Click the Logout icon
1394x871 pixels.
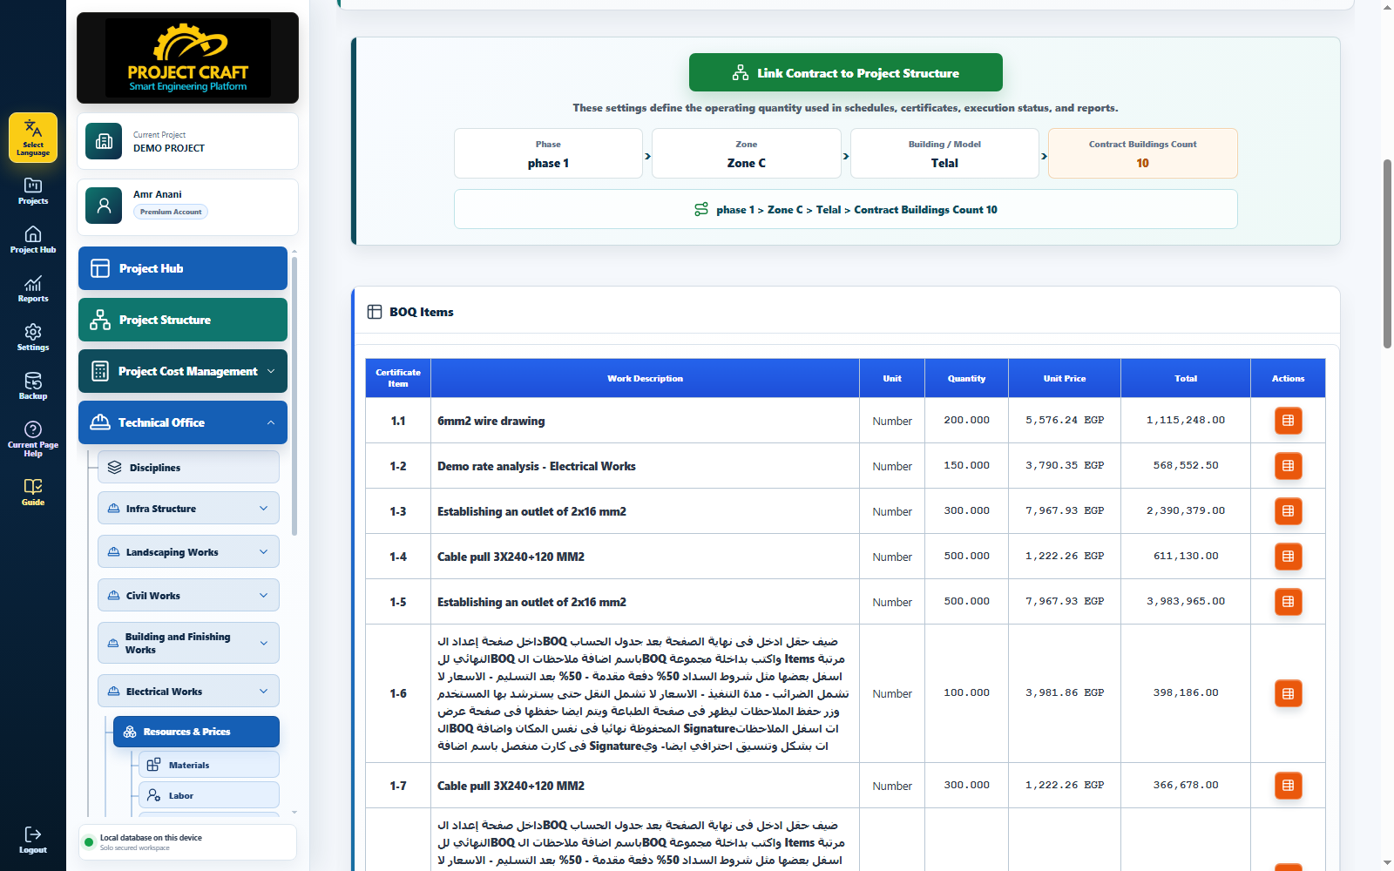(x=33, y=840)
